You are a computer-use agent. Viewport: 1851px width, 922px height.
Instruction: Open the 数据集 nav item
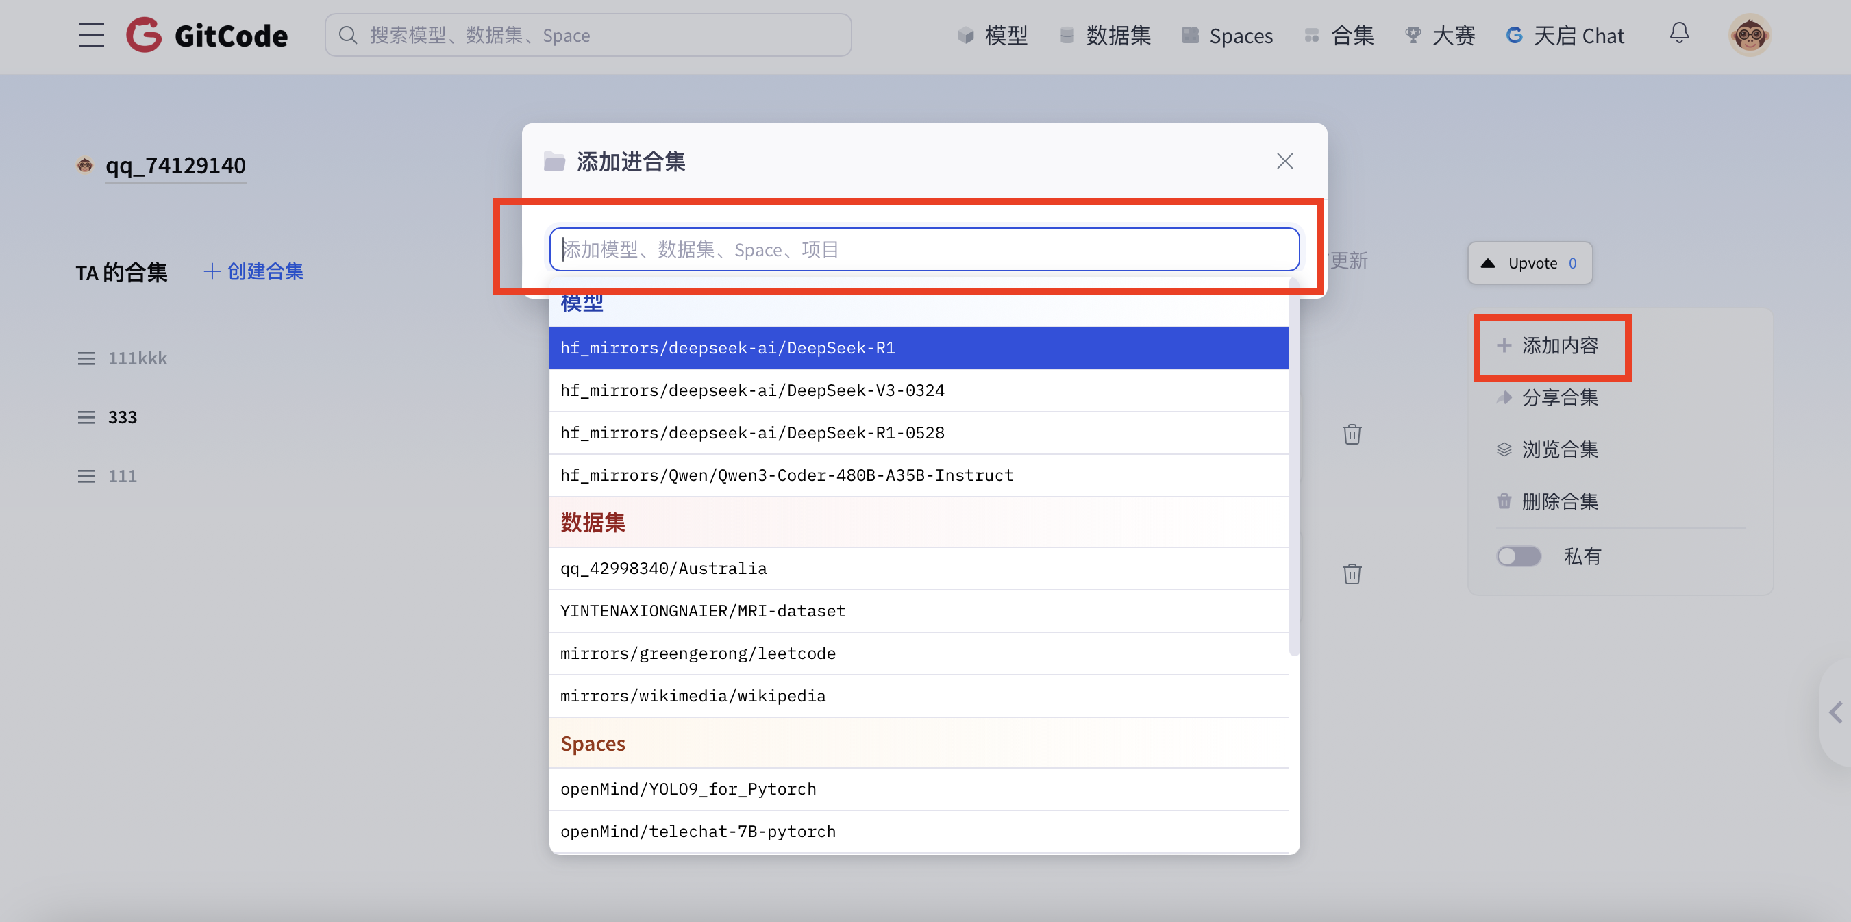click(1105, 35)
